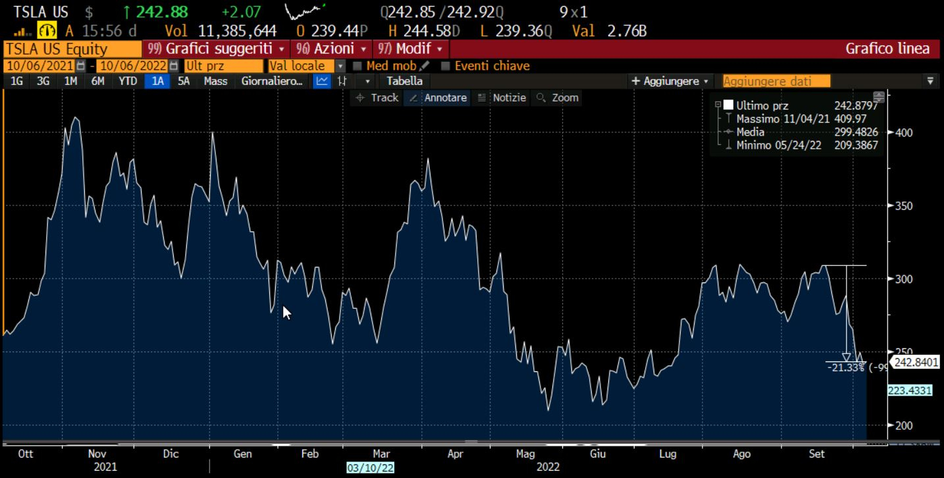Image resolution: width=944 pixels, height=478 pixels.
Task: Click the Minimo 05/24/22 legend row
Action: click(807, 145)
